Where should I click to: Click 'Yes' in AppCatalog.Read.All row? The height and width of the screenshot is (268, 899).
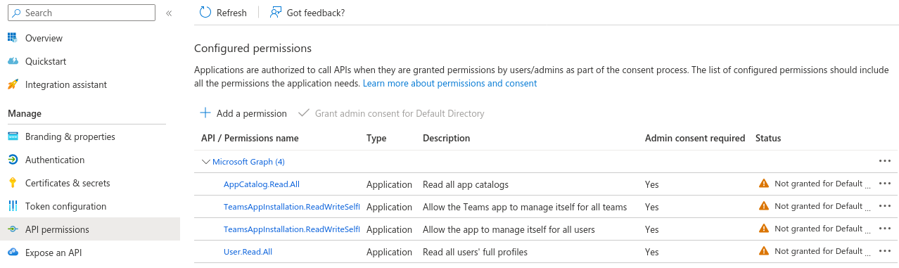652,184
